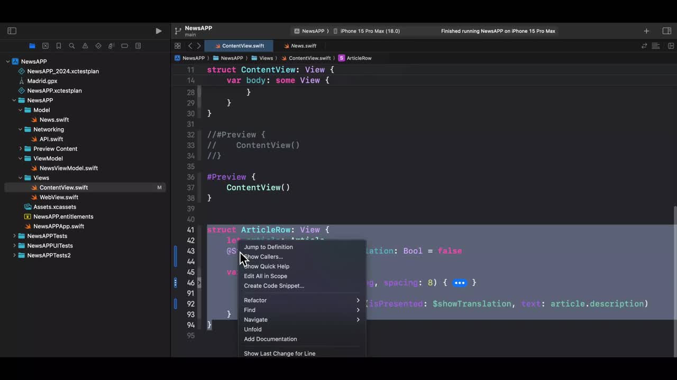Viewport: 677px width, 380px height.
Task: Open the Source Control navigator
Action: (45, 46)
